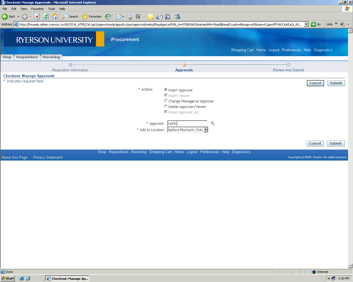Expand the Address bar dropdown arrow
The image size is (353, 282).
306,24
